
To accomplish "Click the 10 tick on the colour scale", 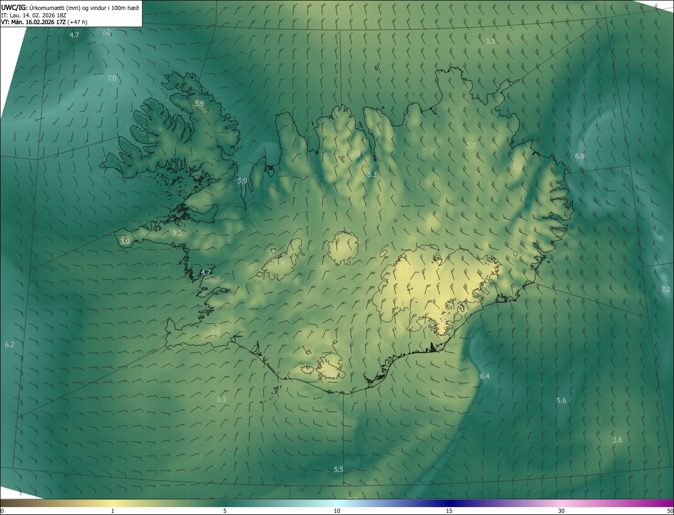I will tap(337, 511).
